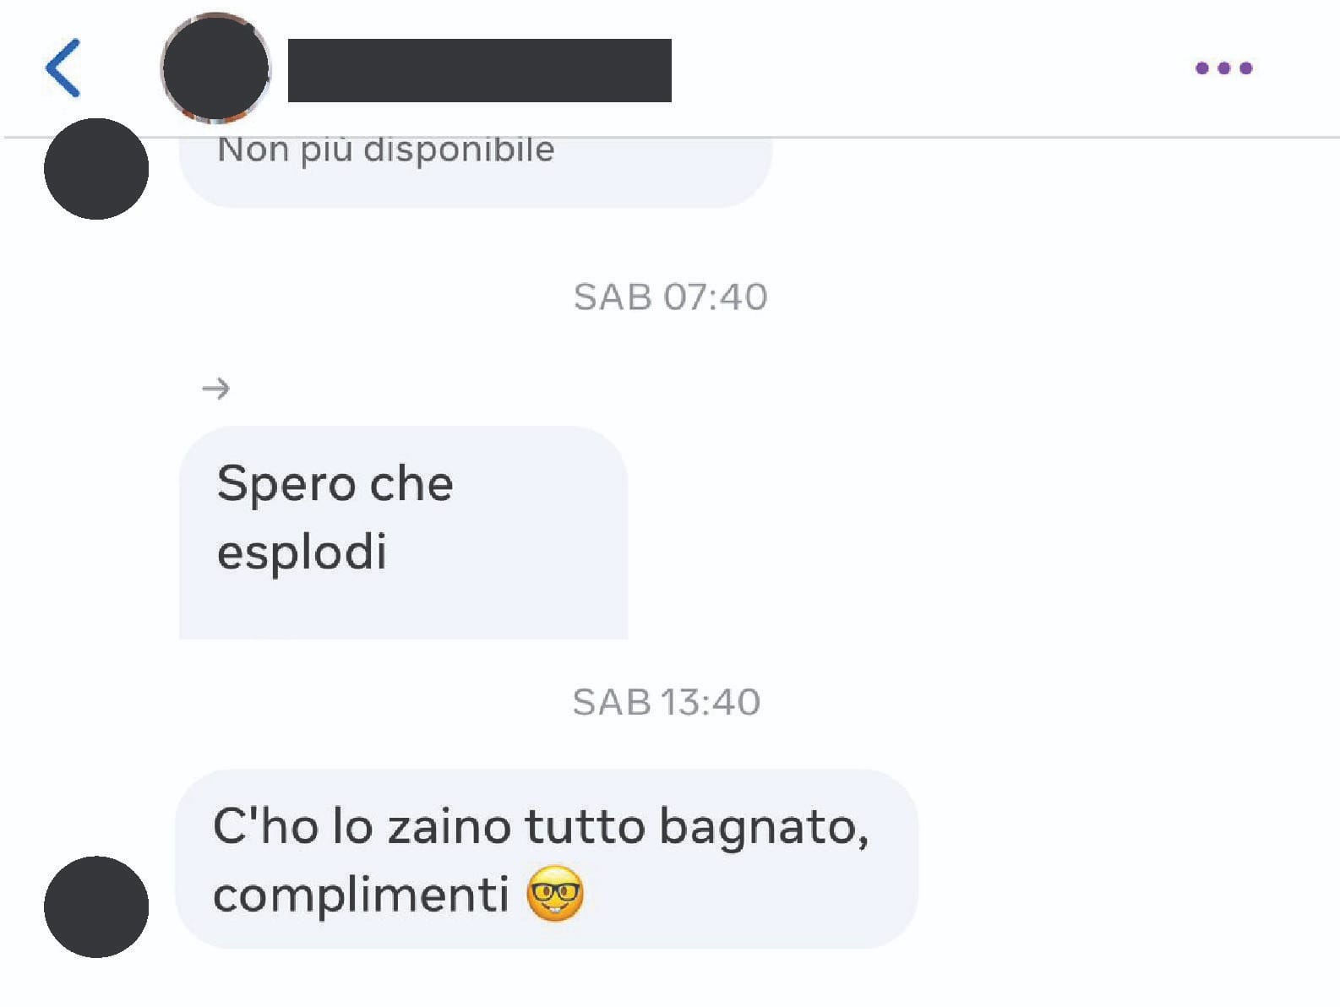
Task: Open the redacted profile picture in the header
Action: tap(215, 68)
